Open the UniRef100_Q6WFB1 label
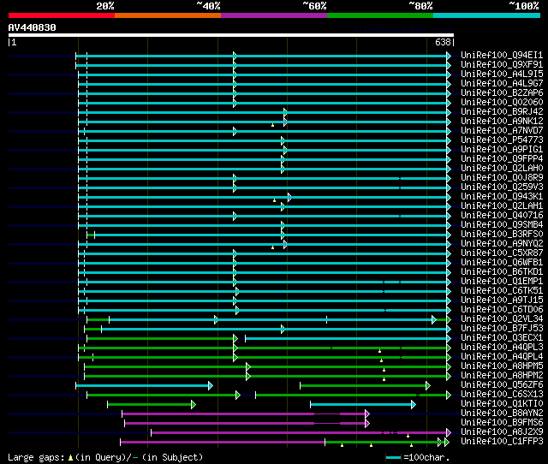The height and width of the screenshot is (464, 548). click(x=502, y=263)
